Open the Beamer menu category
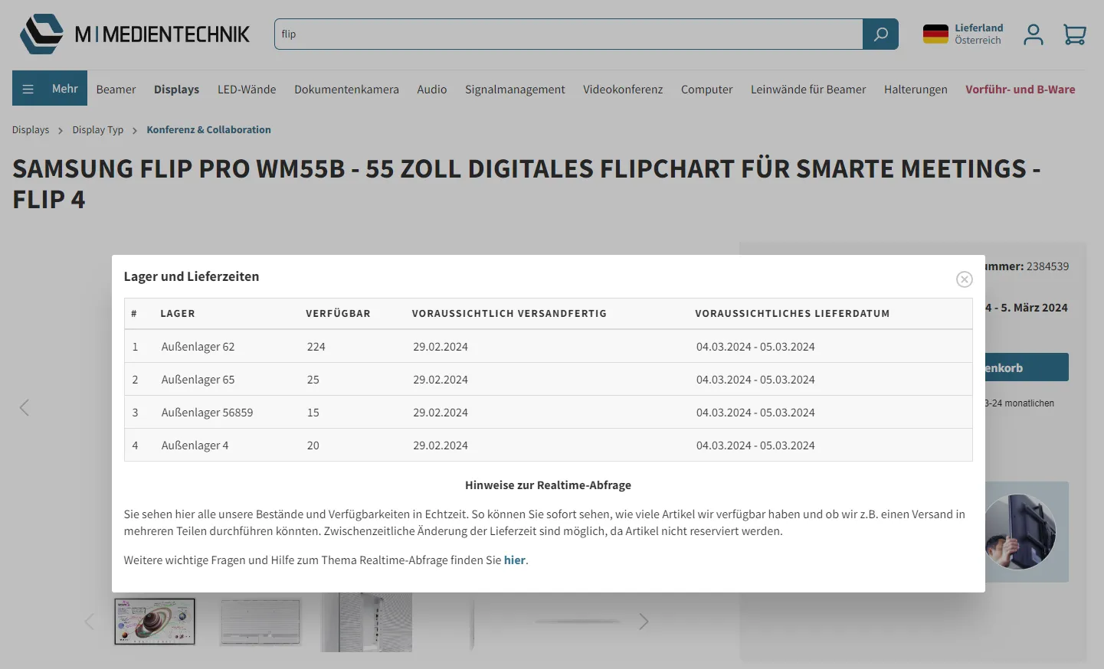 click(x=116, y=90)
